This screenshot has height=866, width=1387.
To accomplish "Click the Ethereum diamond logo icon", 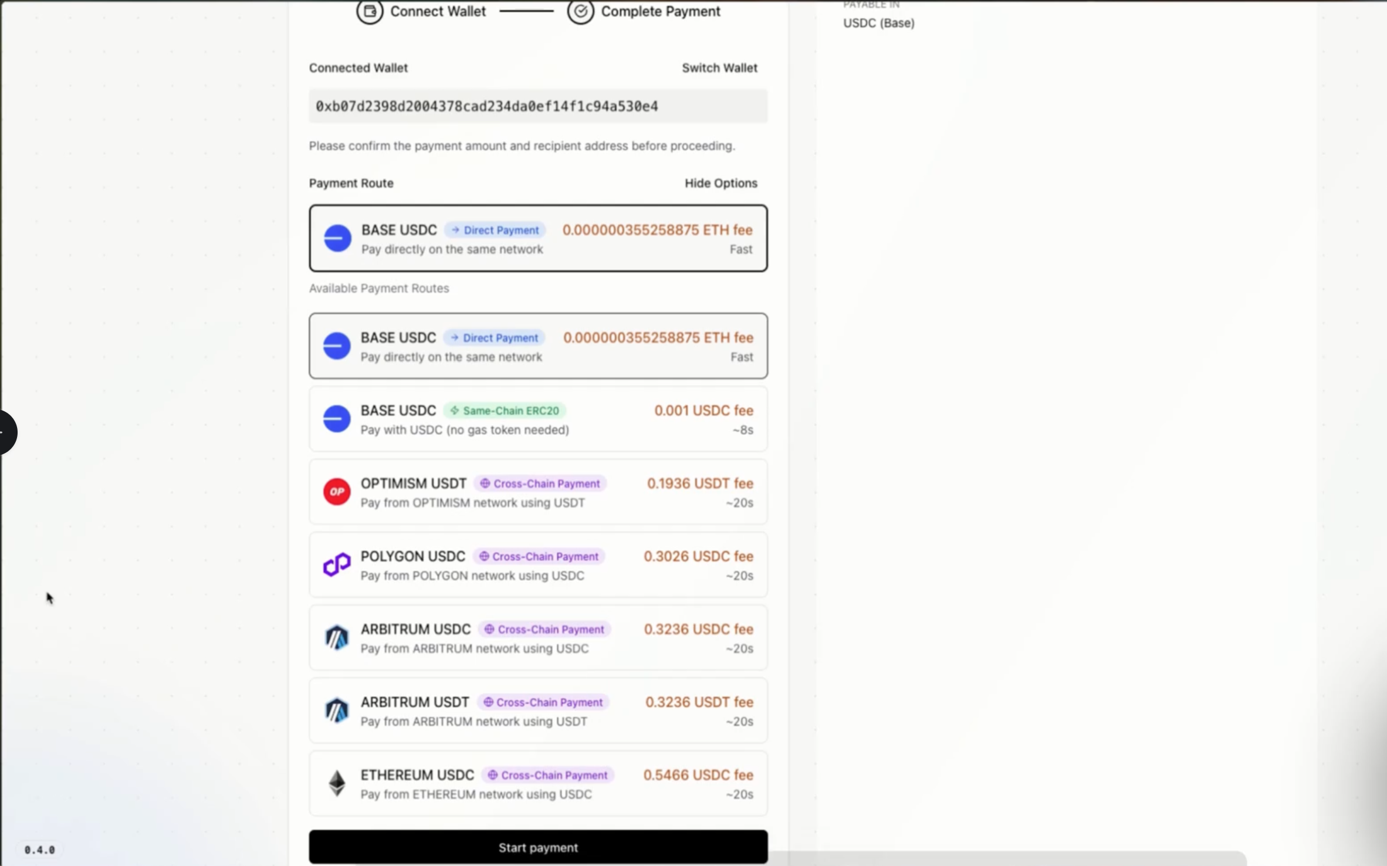I will (x=337, y=783).
